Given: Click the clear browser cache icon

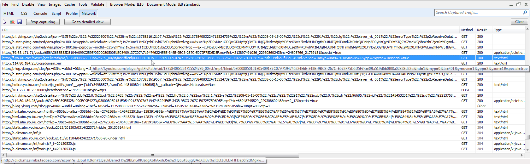Looking at the screenshot, I should pos(12,22).
